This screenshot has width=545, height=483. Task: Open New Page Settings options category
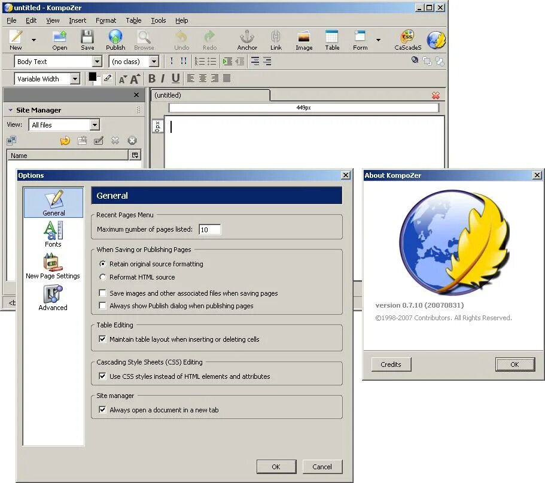pyautogui.click(x=53, y=266)
